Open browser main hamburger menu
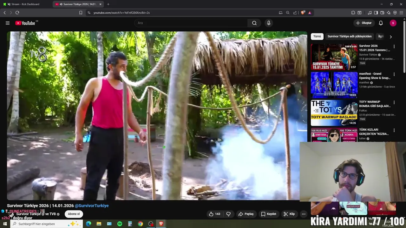The image size is (406, 228). tap(402, 13)
